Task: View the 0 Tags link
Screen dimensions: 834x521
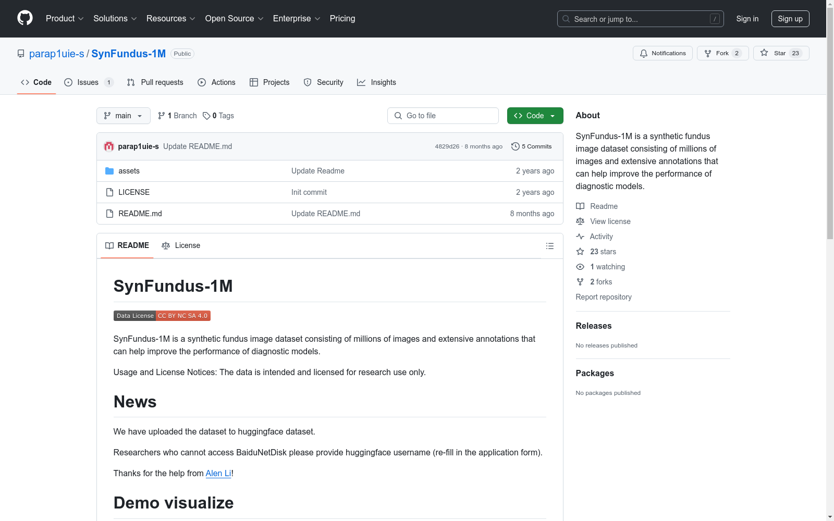Action: 218,116
